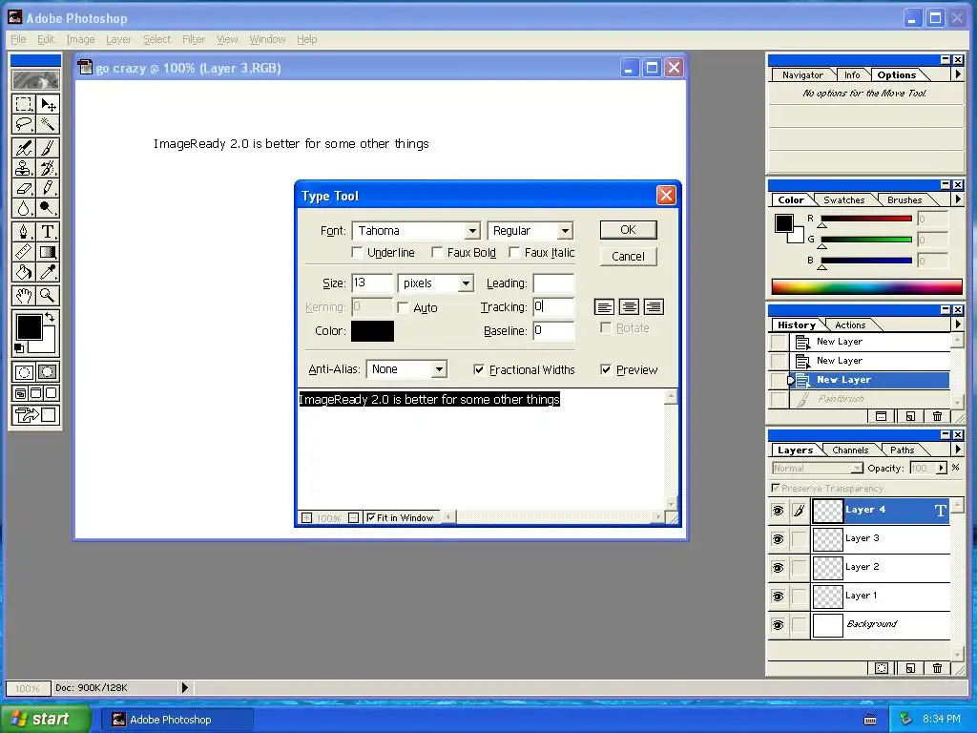The width and height of the screenshot is (977, 733).
Task: Click the Tracking input field
Action: point(553,306)
